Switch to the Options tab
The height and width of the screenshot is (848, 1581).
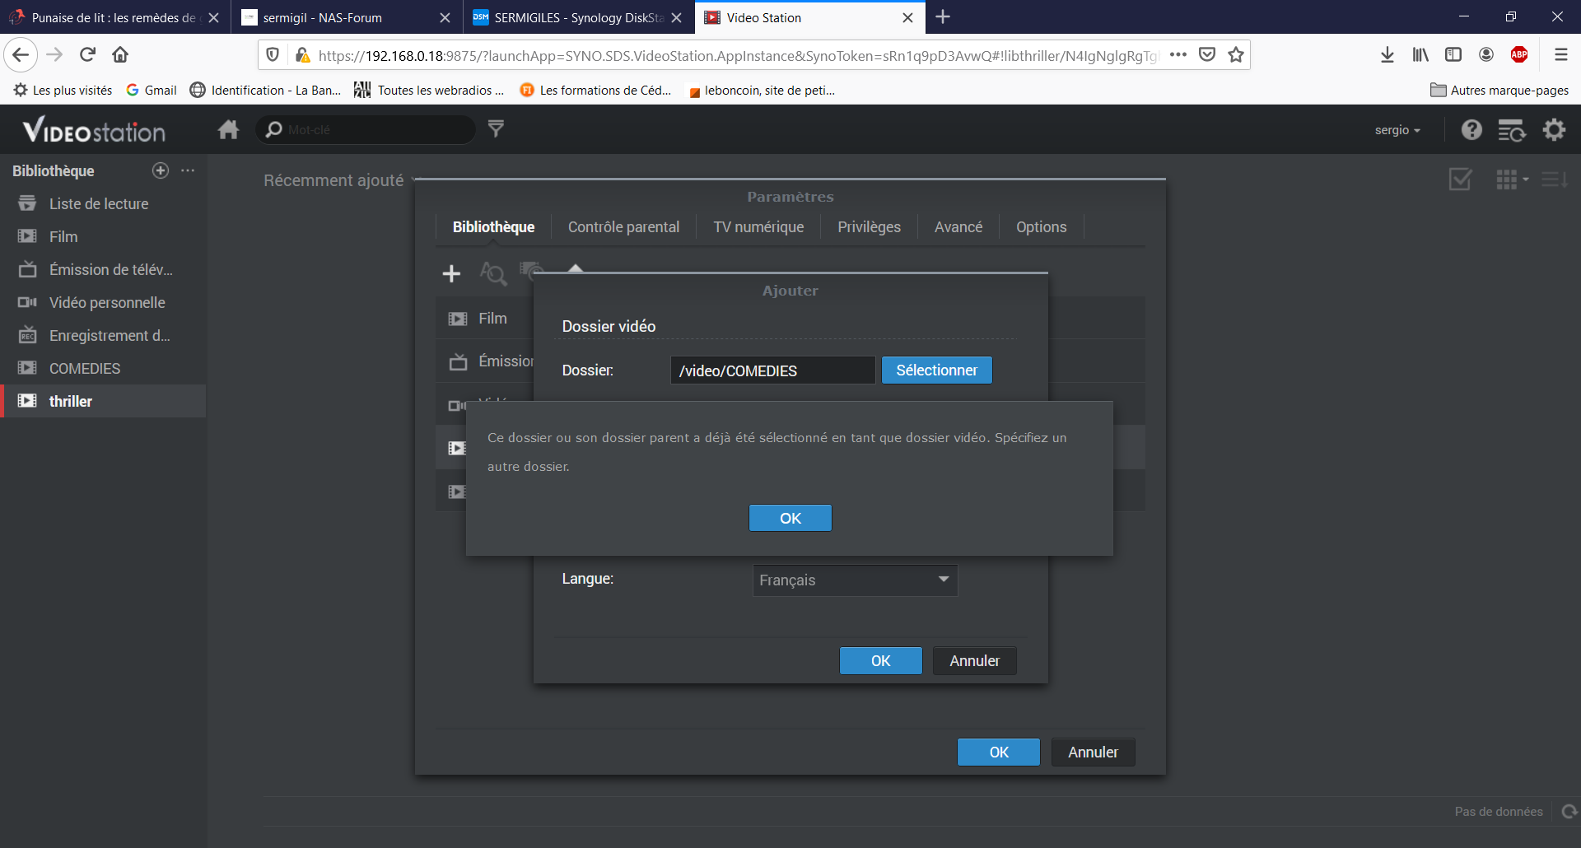tap(1041, 227)
